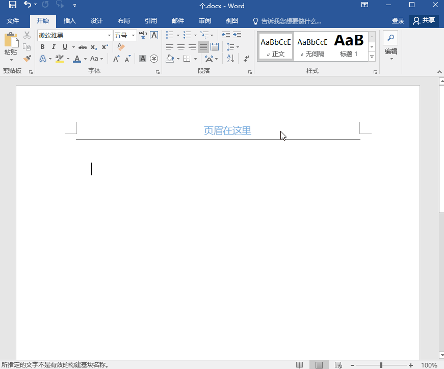Click 登录 (Sign in) link
The image size is (444, 369).
[x=398, y=21]
